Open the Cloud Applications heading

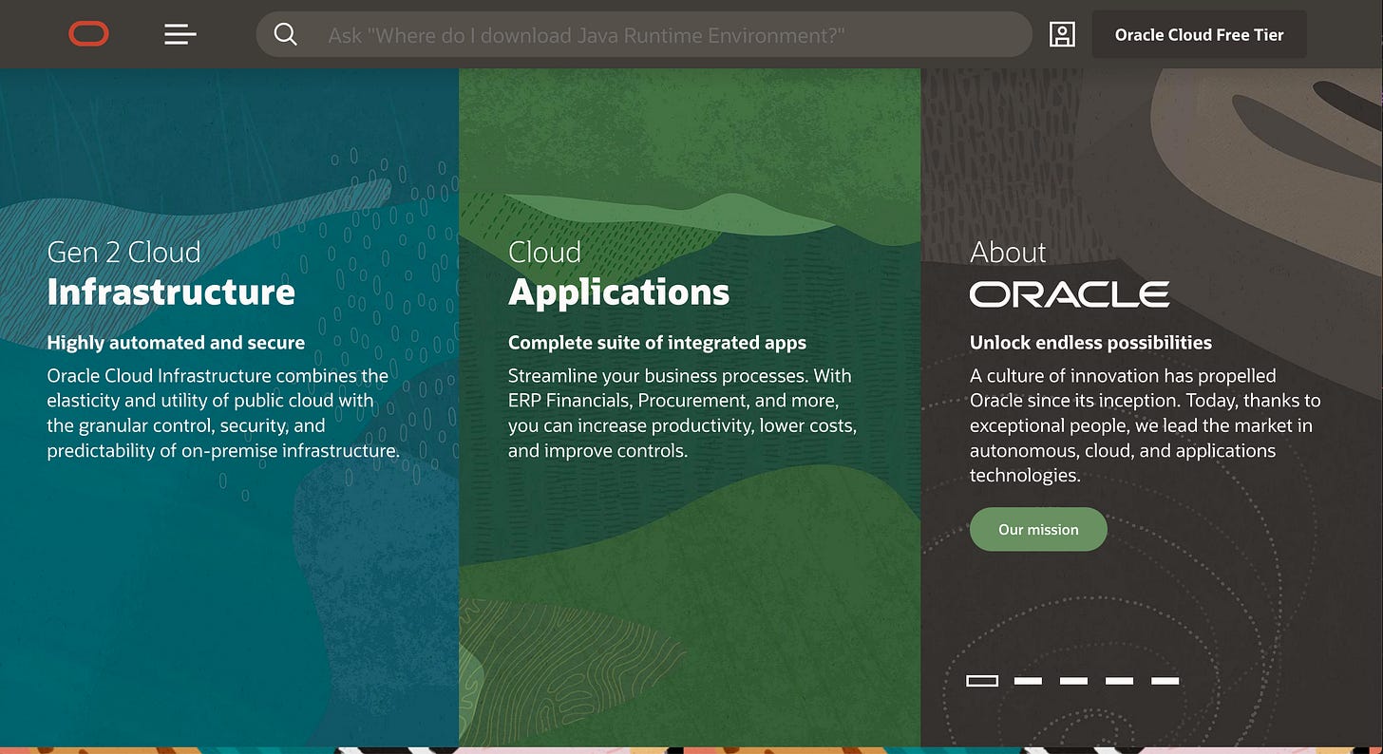(618, 273)
